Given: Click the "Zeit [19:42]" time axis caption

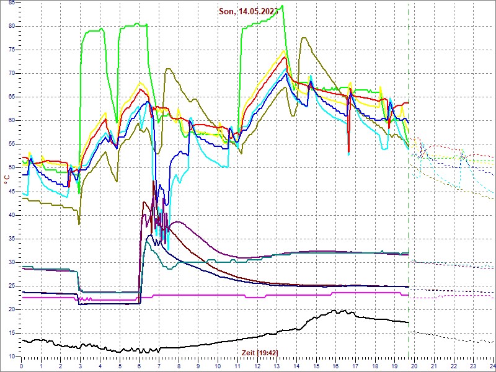Looking at the screenshot, I should pyautogui.click(x=260, y=352).
